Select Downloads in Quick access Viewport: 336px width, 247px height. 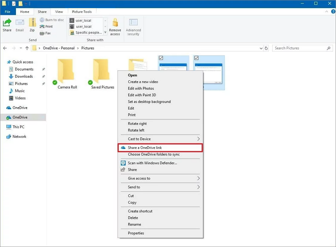coord(24,76)
